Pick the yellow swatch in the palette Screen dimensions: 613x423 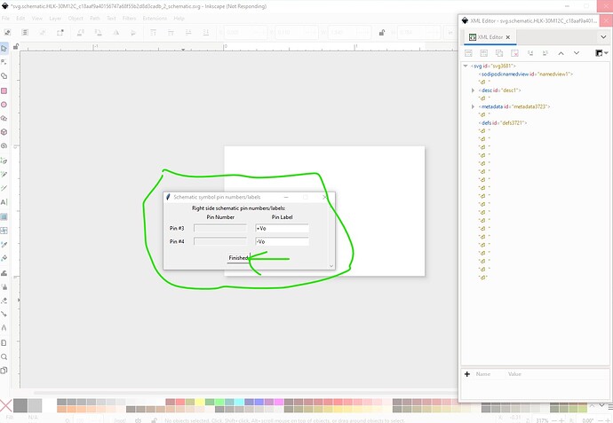point(200,402)
